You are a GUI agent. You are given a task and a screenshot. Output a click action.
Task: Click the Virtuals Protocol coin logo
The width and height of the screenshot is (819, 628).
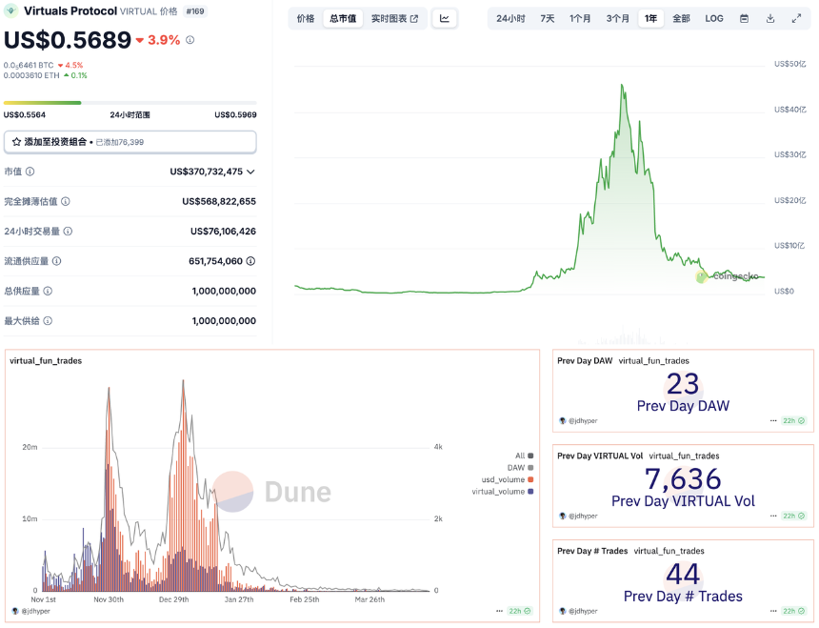tap(13, 11)
